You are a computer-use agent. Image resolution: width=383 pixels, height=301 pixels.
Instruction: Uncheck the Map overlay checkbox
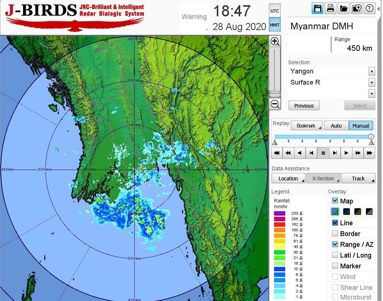335,201
